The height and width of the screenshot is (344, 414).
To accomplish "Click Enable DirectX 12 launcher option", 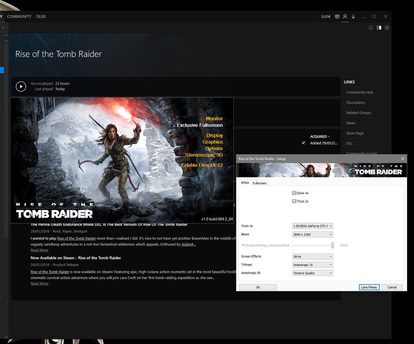I will [202, 165].
